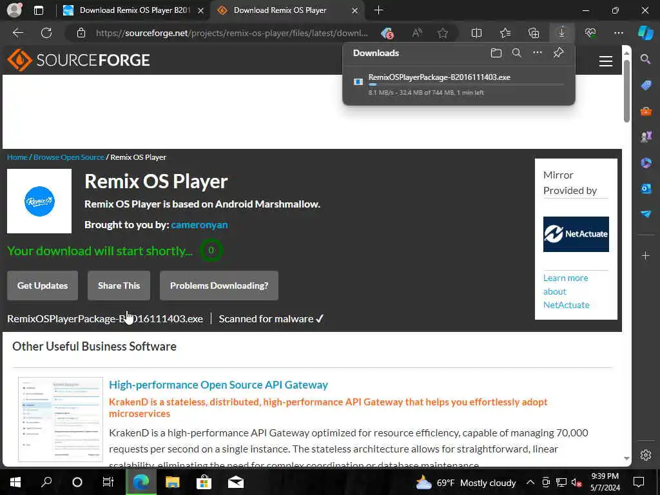Open the shopping coupons icon in address bar

pos(387,33)
